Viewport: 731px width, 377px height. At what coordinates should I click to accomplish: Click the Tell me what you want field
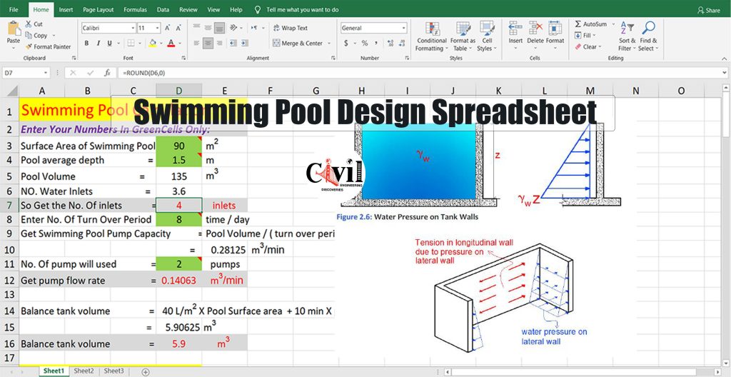tap(296, 9)
